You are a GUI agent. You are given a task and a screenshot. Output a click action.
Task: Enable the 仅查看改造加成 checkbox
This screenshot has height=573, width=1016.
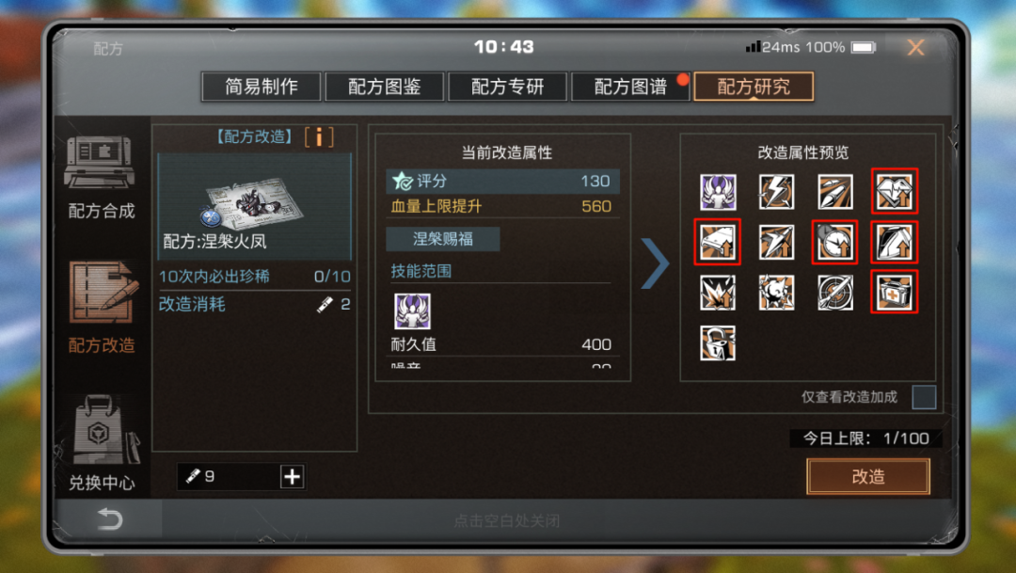pyautogui.click(x=924, y=397)
